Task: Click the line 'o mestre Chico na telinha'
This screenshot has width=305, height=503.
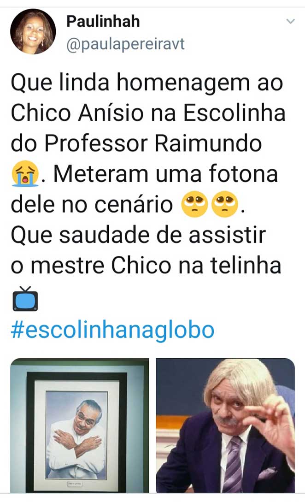Action: 146,266
